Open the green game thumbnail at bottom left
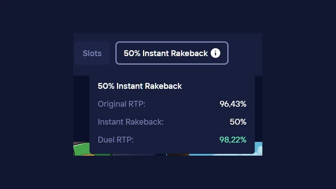This screenshot has height=189, width=336. [82, 149]
